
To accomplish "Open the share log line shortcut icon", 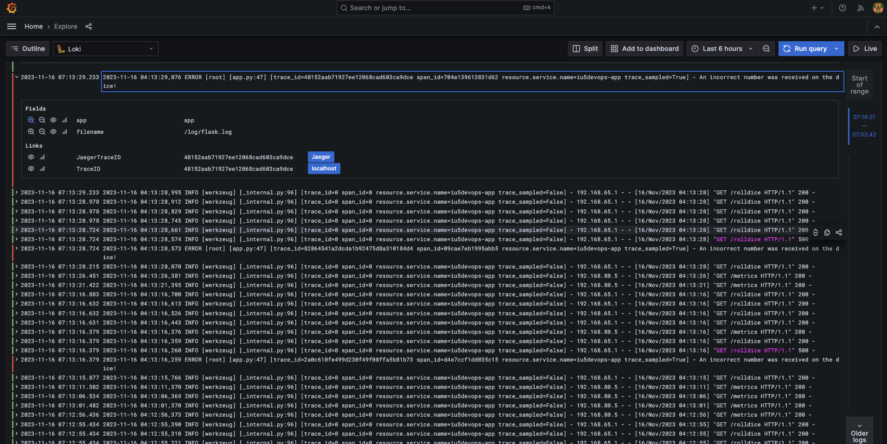I will tap(838, 232).
